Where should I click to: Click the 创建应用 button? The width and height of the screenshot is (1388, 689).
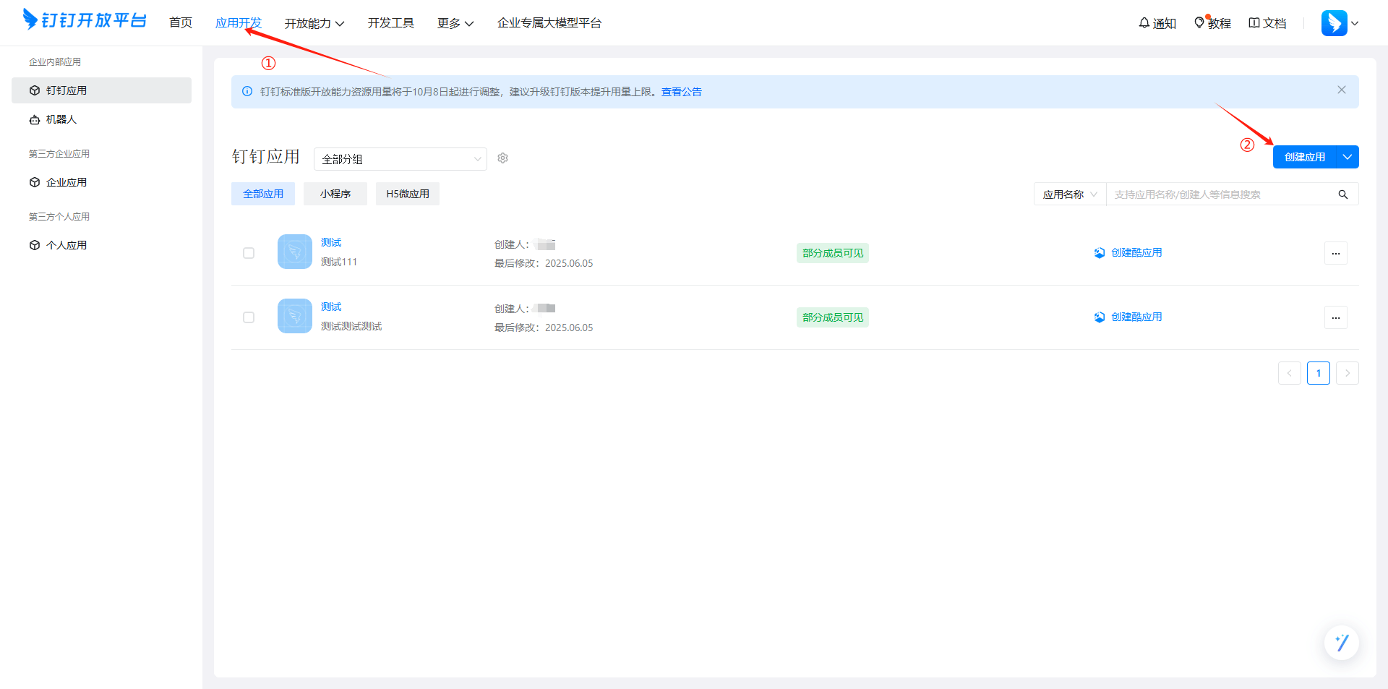pos(1304,157)
